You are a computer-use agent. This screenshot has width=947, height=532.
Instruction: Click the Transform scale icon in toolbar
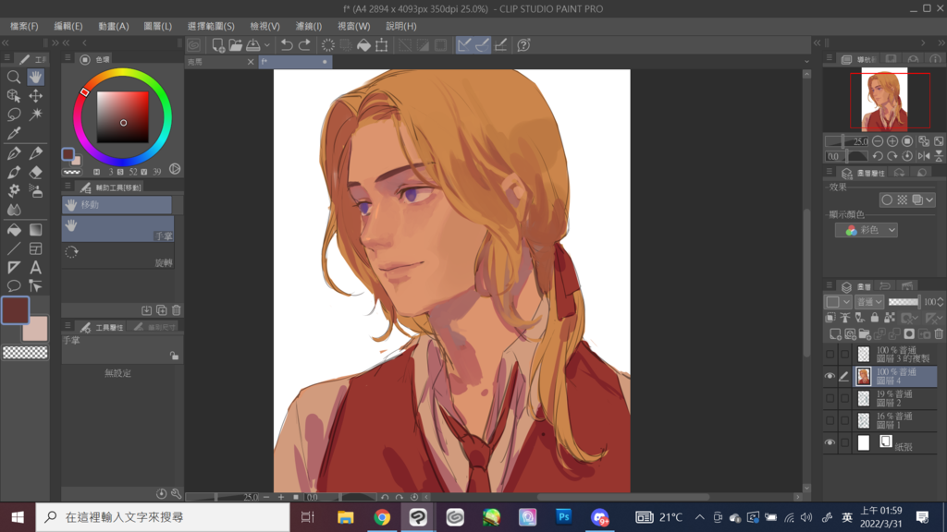tap(382, 45)
